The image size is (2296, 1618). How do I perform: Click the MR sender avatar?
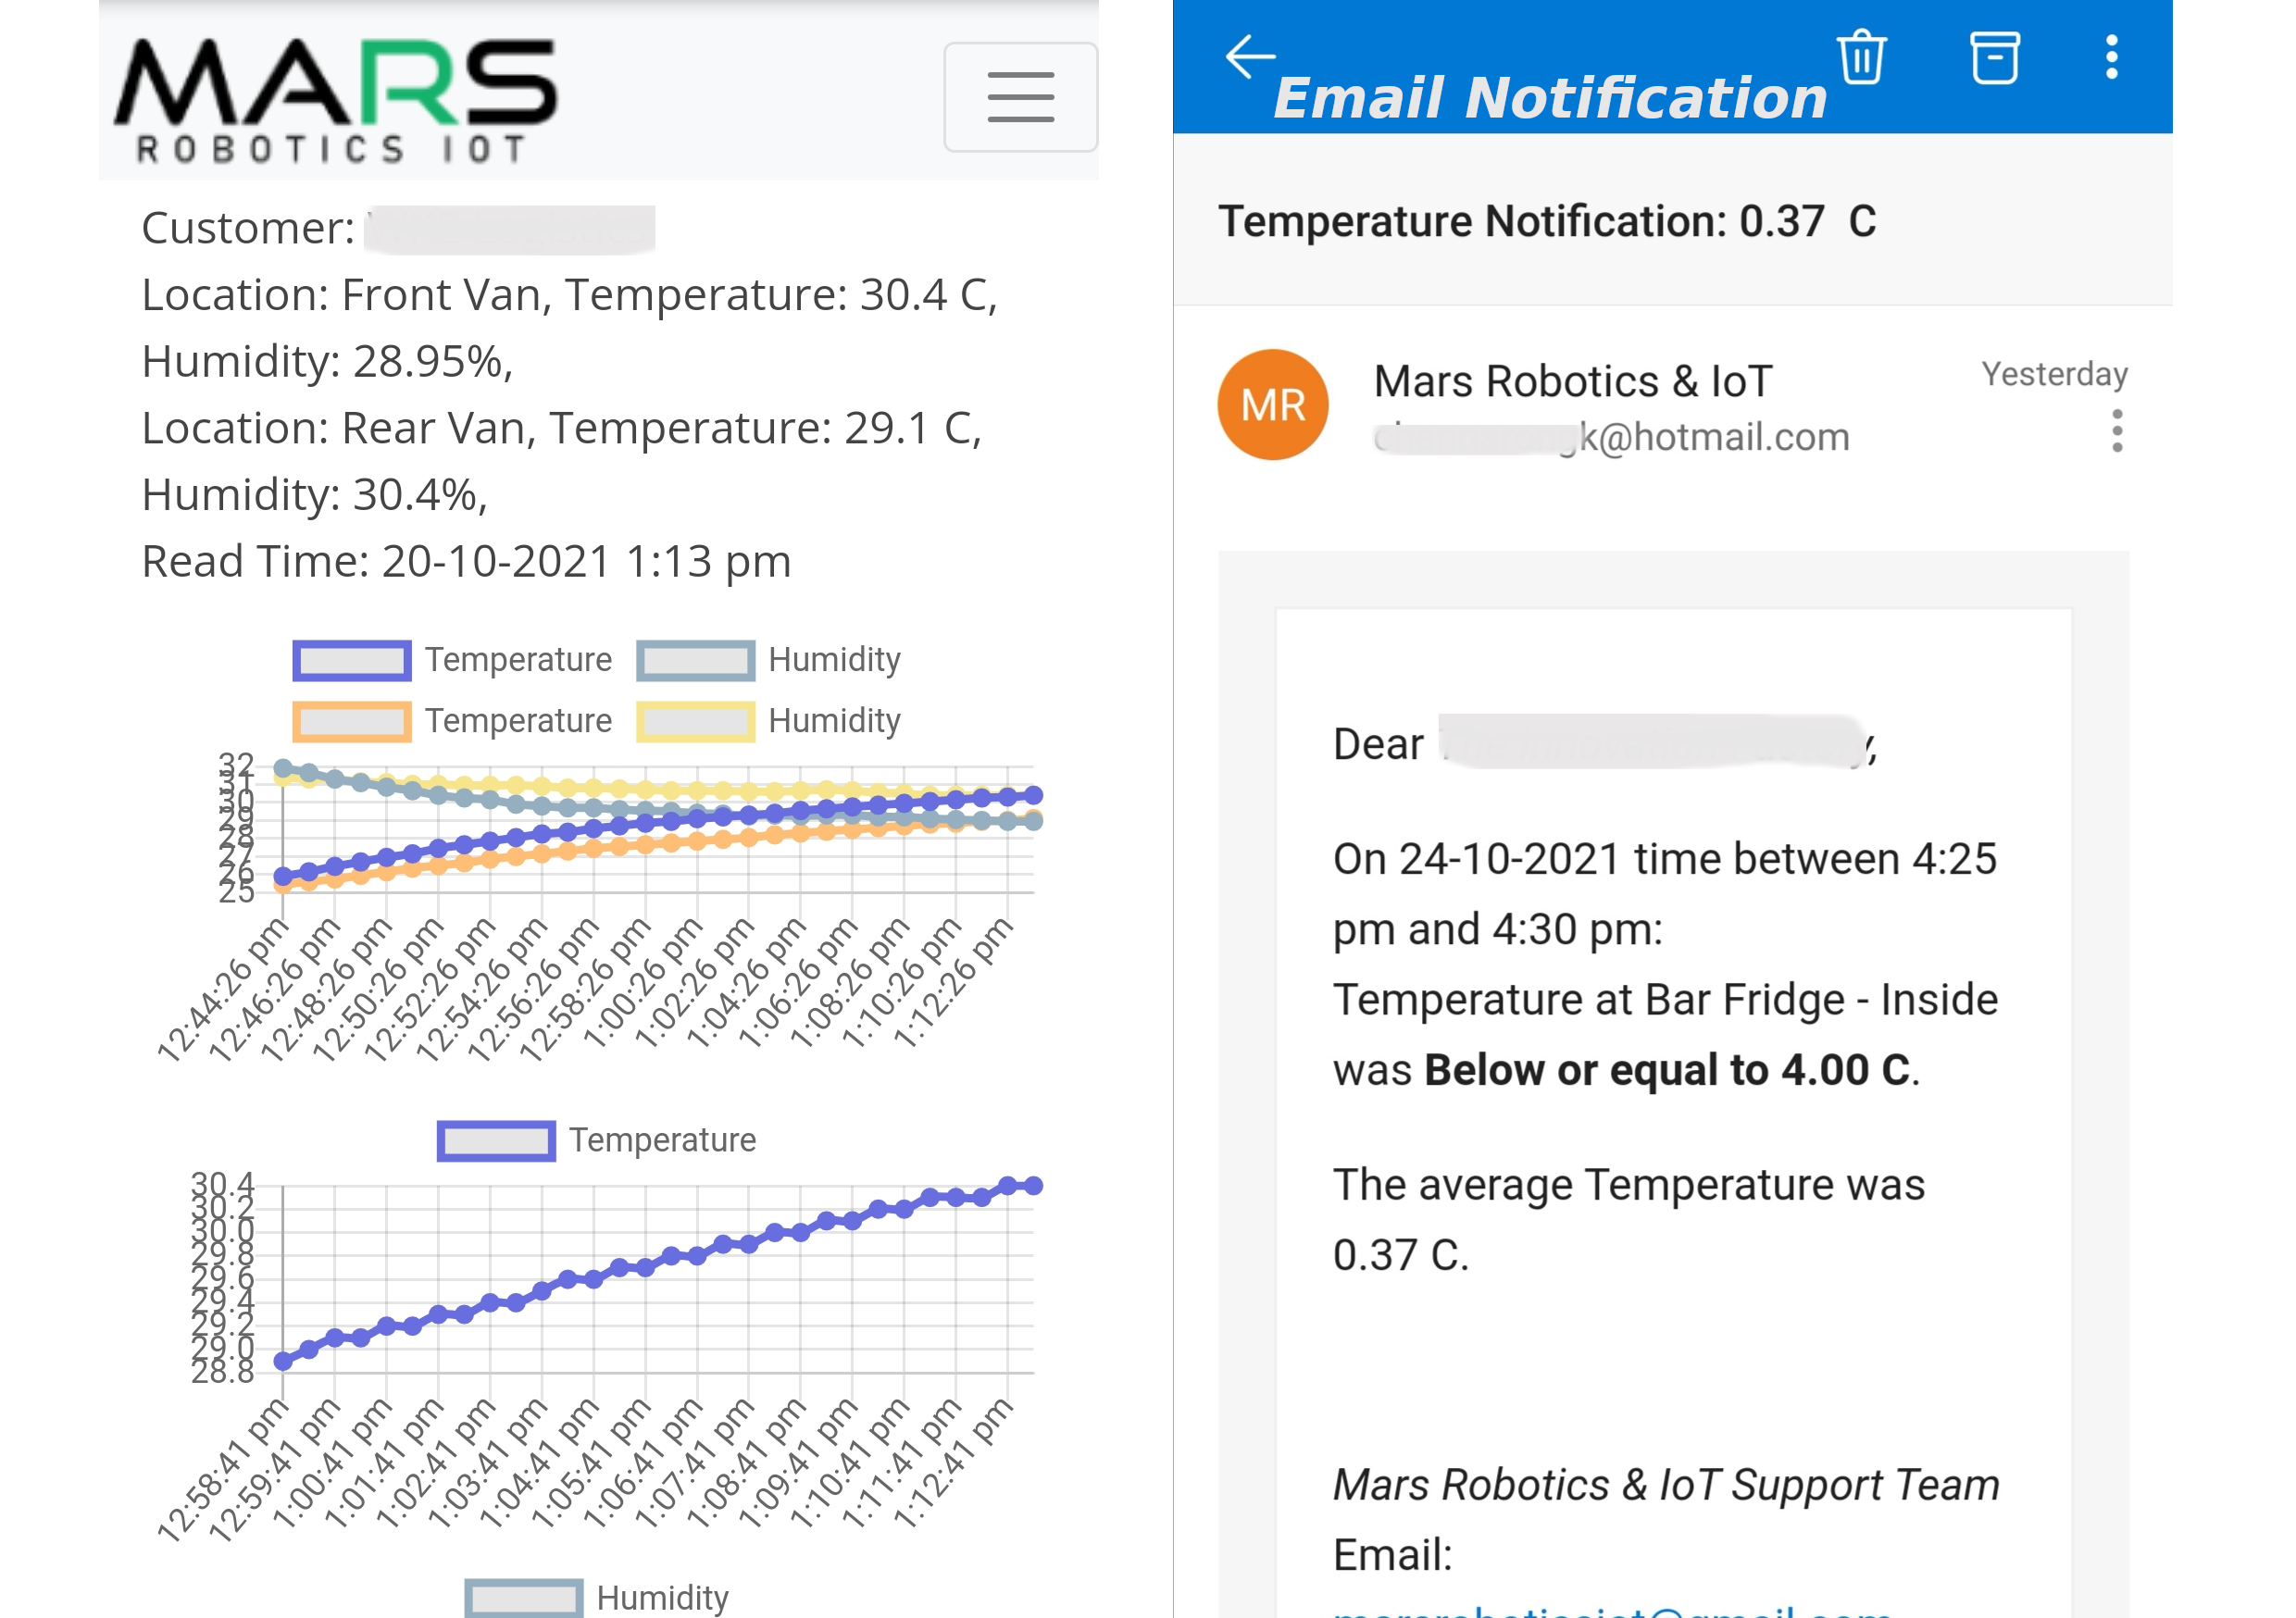(1272, 405)
